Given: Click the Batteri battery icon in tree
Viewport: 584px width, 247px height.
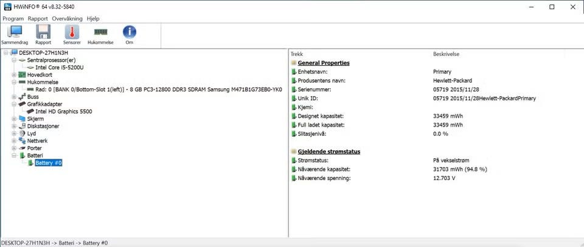Looking at the screenshot, I should (22, 155).
